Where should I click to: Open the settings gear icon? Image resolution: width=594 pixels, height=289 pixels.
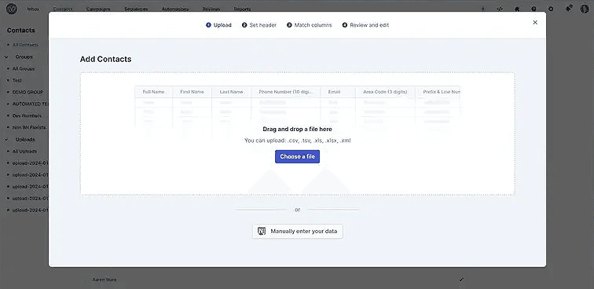pos(551,9)
